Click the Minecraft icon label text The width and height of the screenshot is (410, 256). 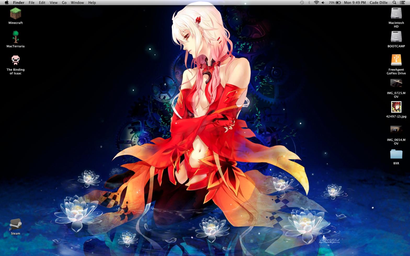[15, 23]
